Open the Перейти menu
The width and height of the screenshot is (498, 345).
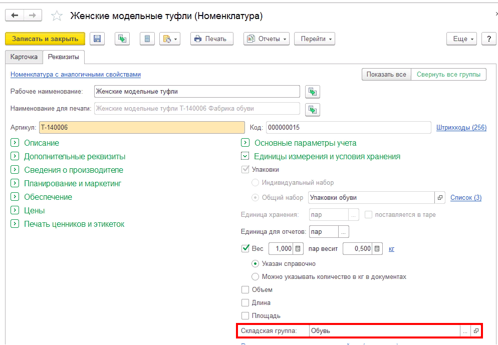click(x=314, y=39)
